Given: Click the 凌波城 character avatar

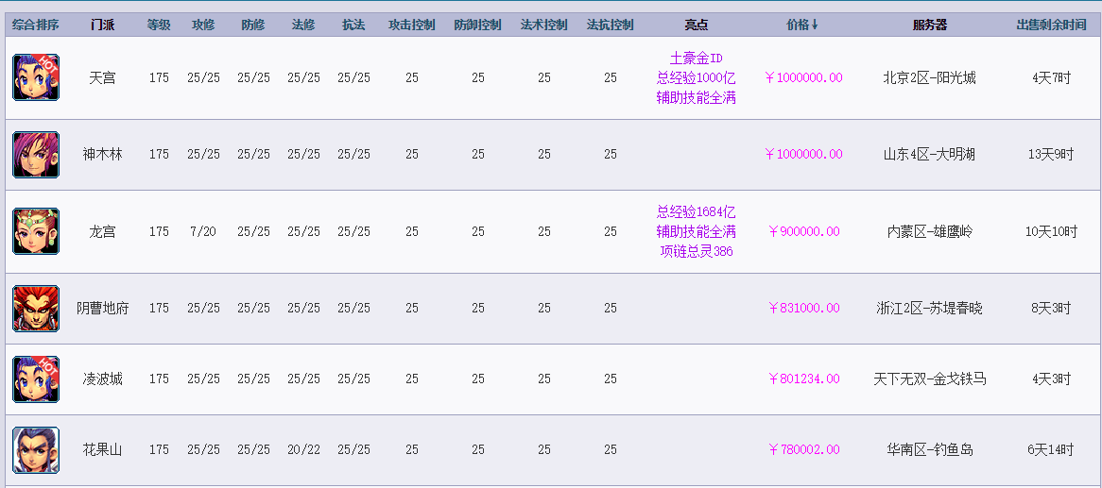Looking at the screenshot, I should [x=36, y=379].
